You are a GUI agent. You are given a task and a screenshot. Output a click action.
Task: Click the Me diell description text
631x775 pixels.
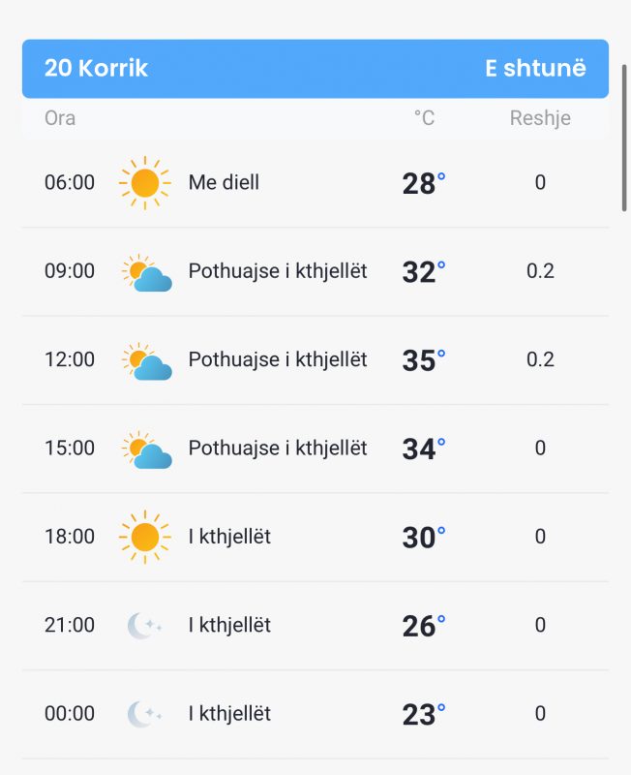coord(224,182)
